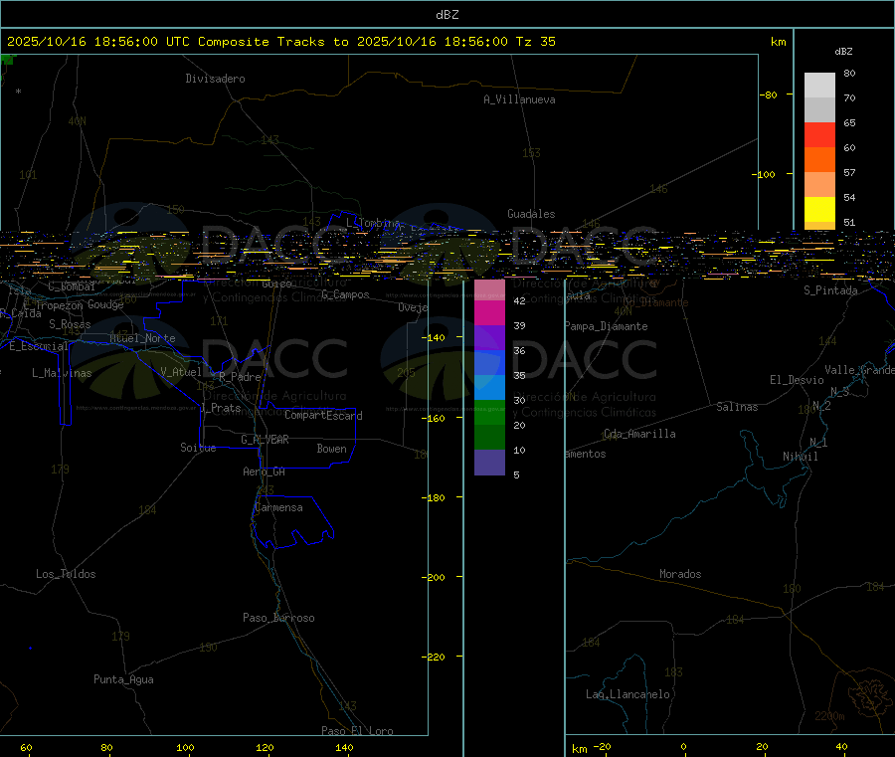
Task: Click the CompartEscard label
Action: click(x=323, y=415)
